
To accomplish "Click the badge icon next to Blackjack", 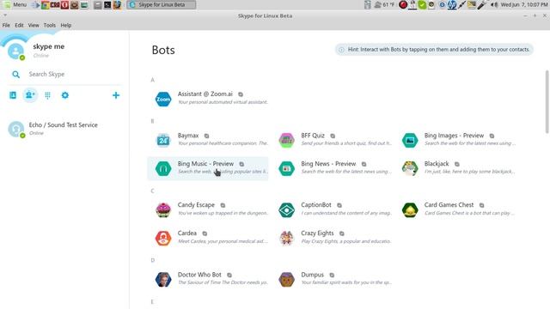I will coord(456,164).
